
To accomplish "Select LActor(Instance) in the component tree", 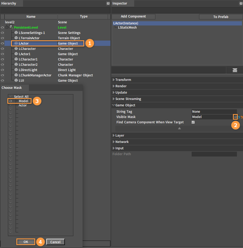I will 177,23.
